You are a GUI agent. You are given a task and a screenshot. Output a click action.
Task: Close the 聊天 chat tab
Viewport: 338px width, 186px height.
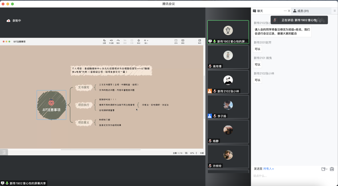coord(289,11)
